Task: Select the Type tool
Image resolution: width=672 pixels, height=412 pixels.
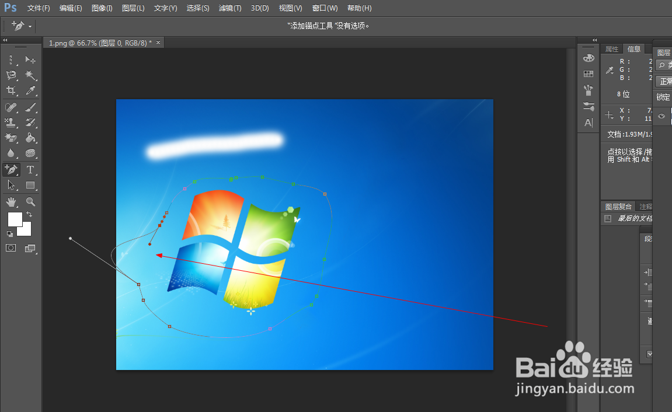Action: [30, 170]
